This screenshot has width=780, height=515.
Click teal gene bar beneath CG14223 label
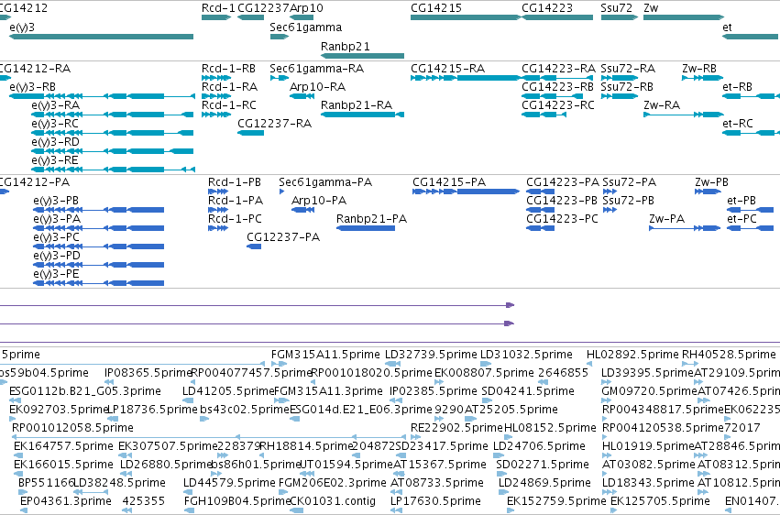pyautogui.click(x=557, y=17)
